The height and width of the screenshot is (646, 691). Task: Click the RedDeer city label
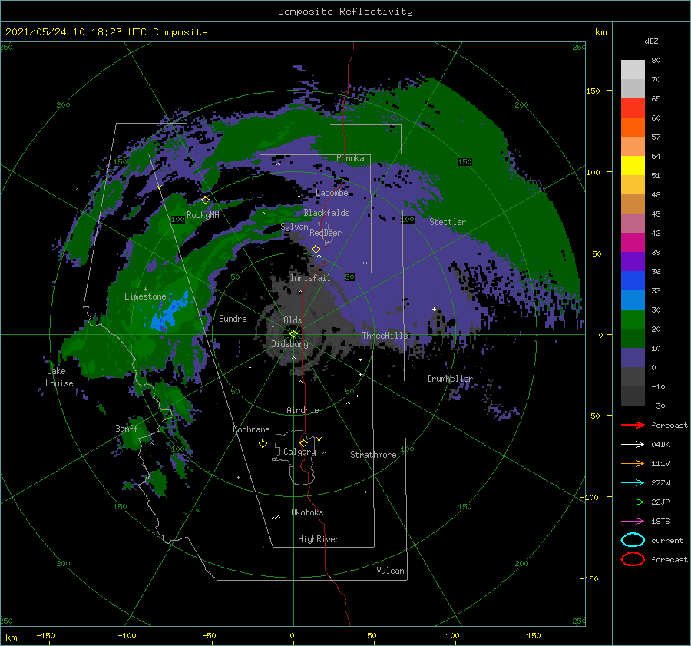pyautogui.click(x=326, y=233)
